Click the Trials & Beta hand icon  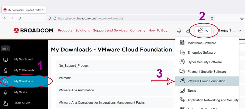coord(5,103)
